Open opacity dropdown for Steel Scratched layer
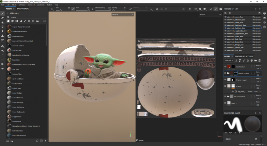This screenshot has width=267, height=146. click(x=258, y=98)
